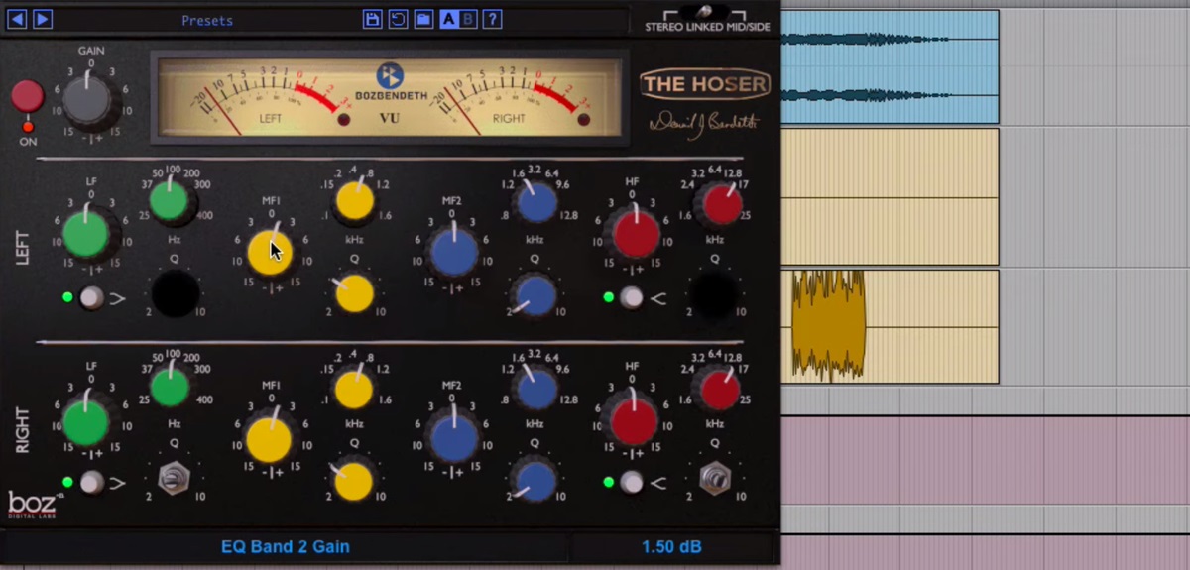Flip the RIGHT HF Q metal toggle switch
The height and width of the screenshot is (570, 1190).
[714, 479]
